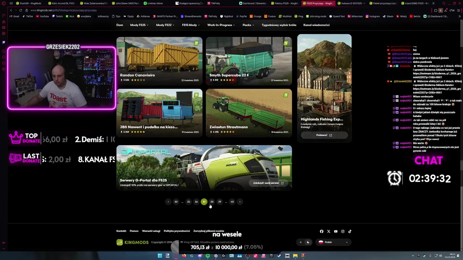Open Facebook icon in page footer
The height and width of the screenshot is (260, 463).
coord(322,231)
